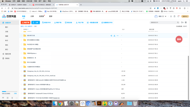Switch file list to grid view
190x107 pixels.
pyautogui.click(x=185, y=22)
